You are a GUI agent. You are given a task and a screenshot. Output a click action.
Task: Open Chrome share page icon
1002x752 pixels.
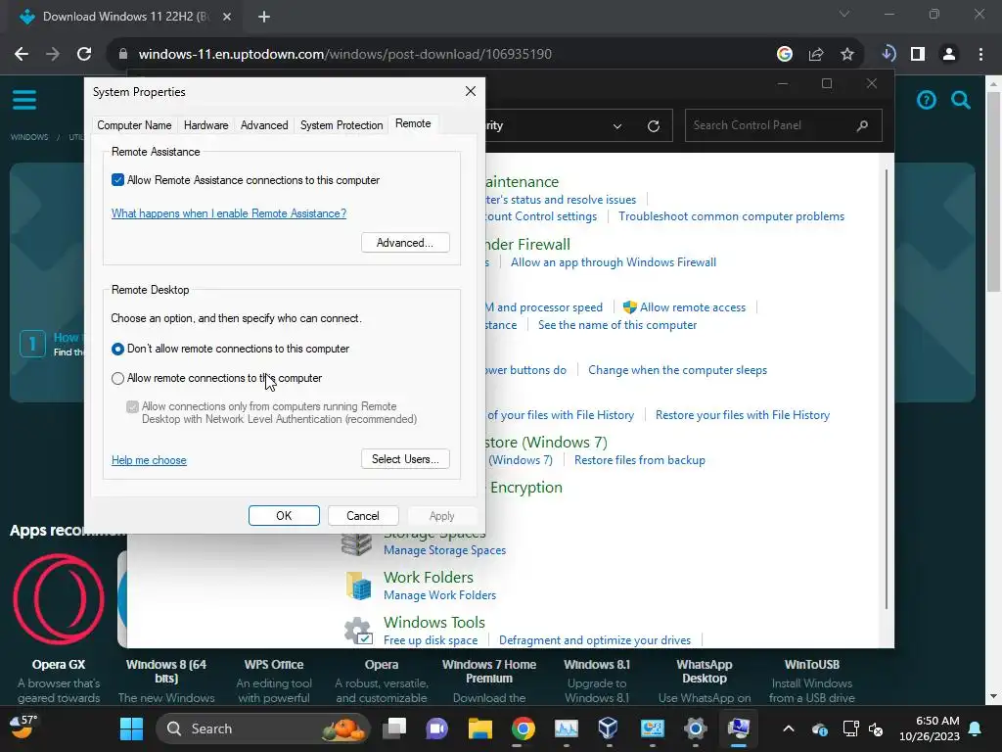click(816, 55)
